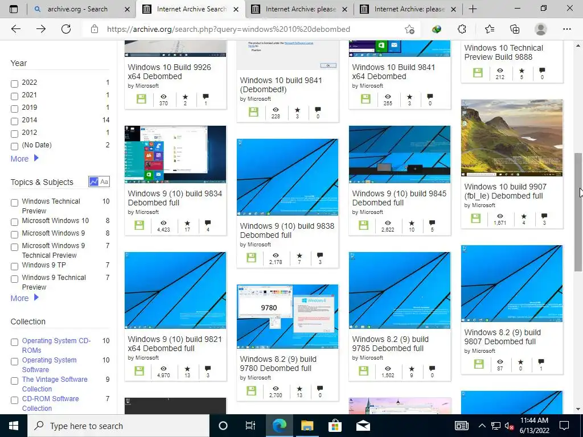Show hidden system tray icons chevron
The height and width of the screenshot is (437, 583).
pos(482,426)
